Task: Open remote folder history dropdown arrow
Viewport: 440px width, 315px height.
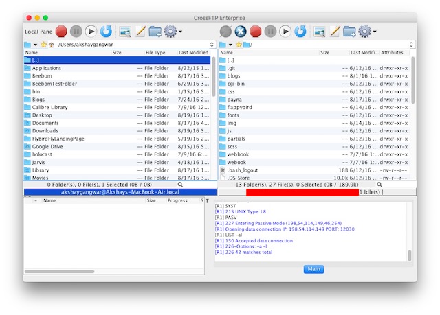Action: pyautogui.click(x=230, y=45)
